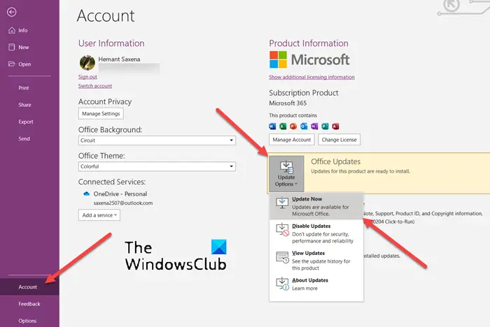Choose View Updates menu entry
The image size is (490, 327).
pos(316,260)
